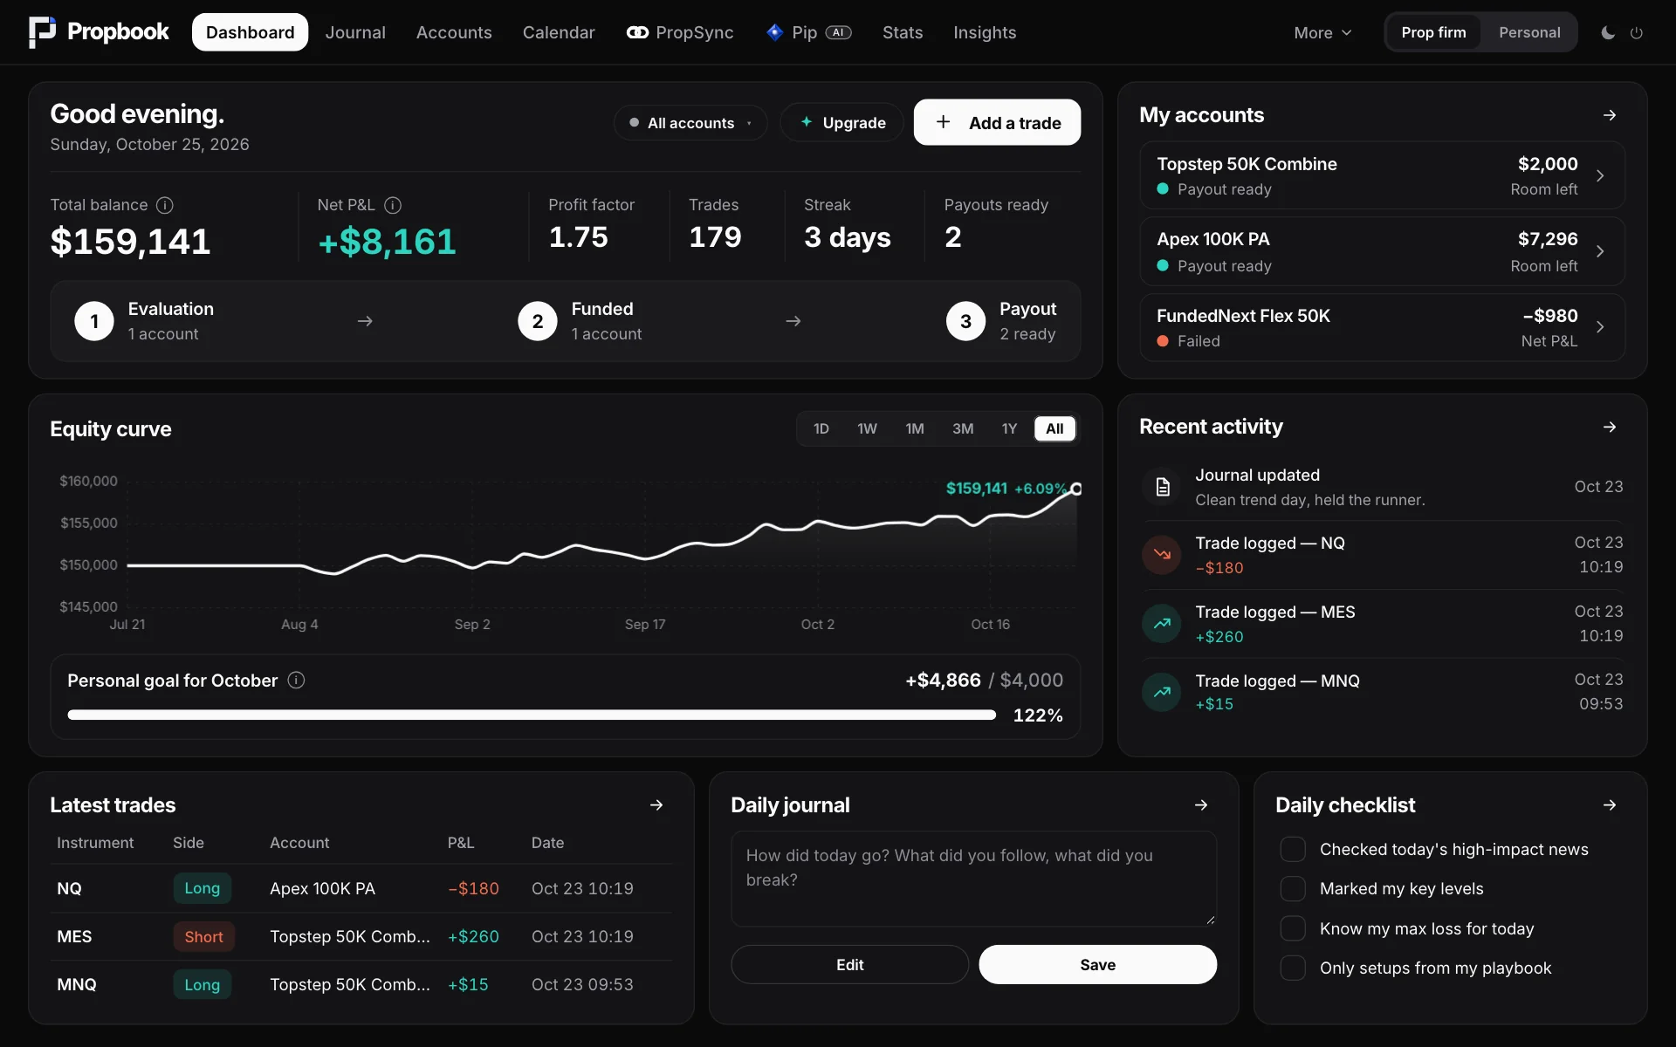Open info icon beside Net P&L
Viewport: 1676px width, 1047px height.
(393, 205)
